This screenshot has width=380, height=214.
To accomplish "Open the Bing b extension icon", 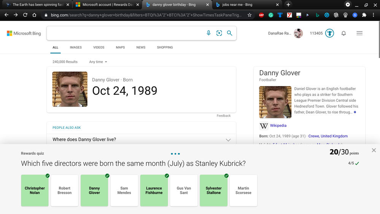I will 317,15.
